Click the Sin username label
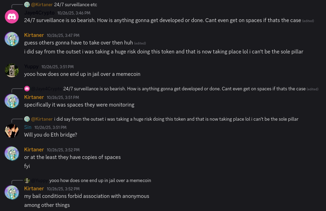Viewport: 326px width, 211px height. coord(28,127)
